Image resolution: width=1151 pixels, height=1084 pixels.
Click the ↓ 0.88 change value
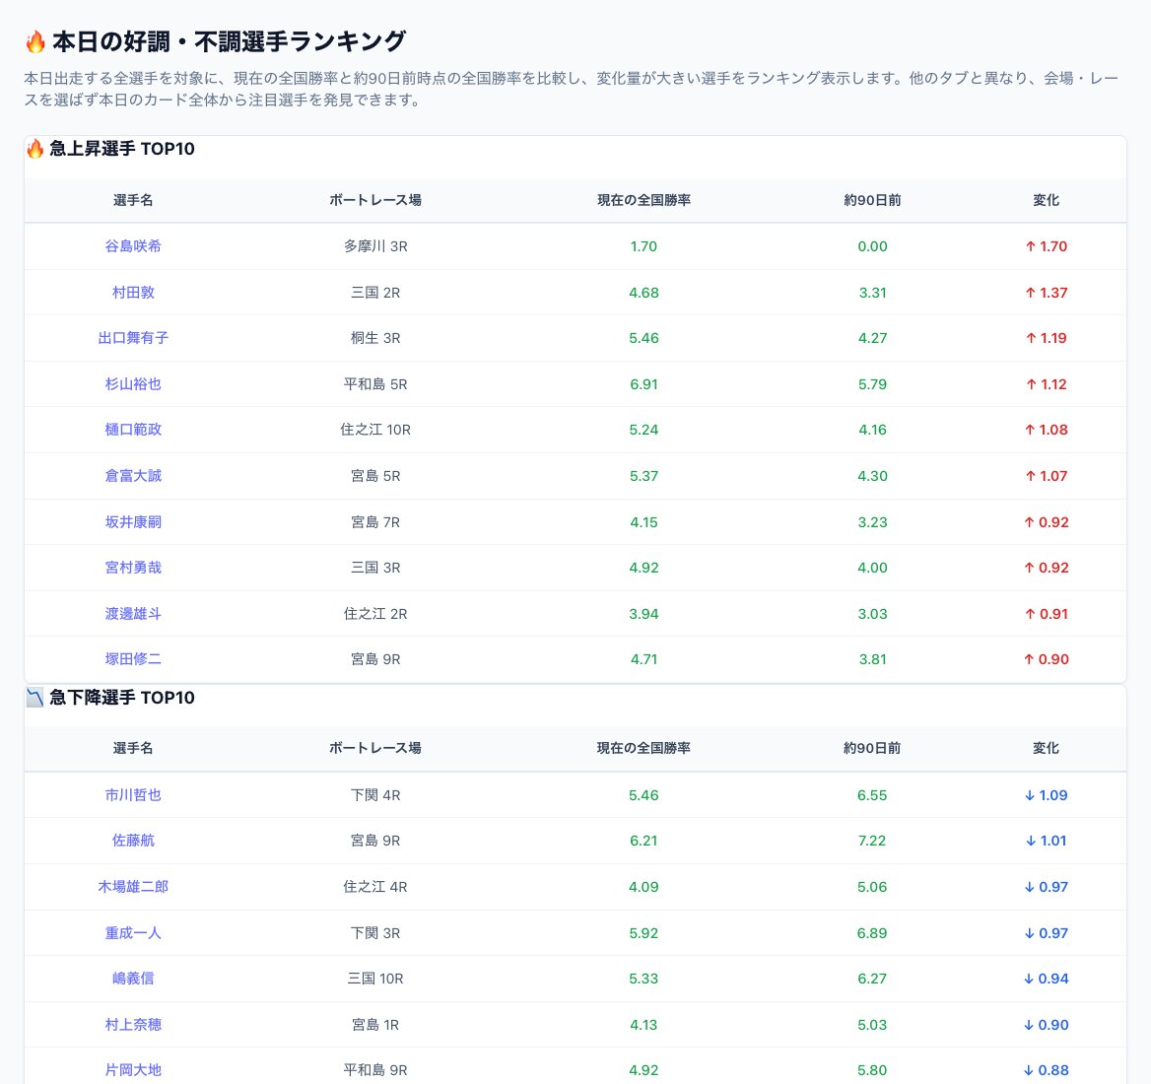(1046, 1071)
